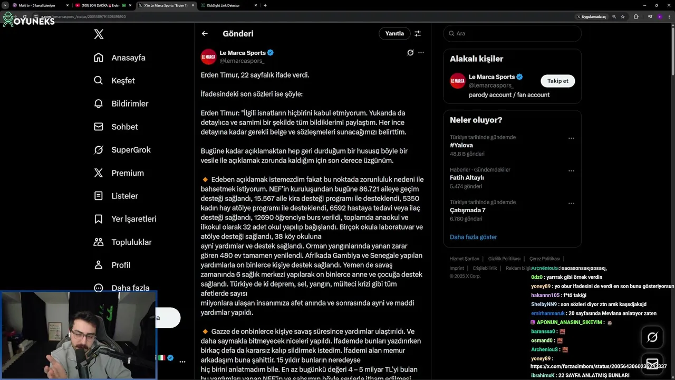Image resolution: width=675 pixels, height=380 pixels.
Task: Open Le Marca Sports avatar in Alakalı kişiler
Action: 457,81
